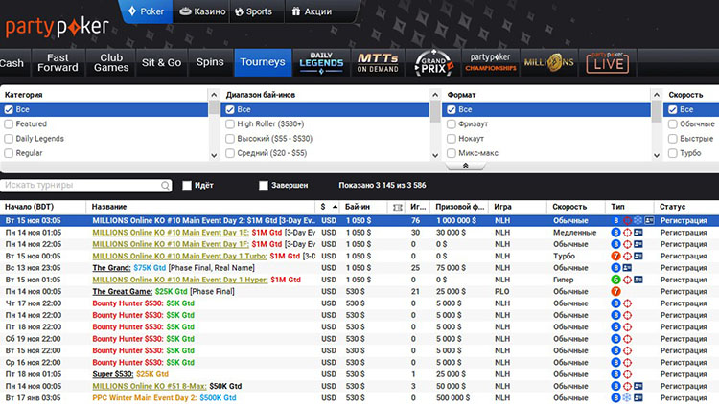This screenshot has height=404, width=719.
Task: Click the 7-max icon in The Great Game row
Action: tap(615, 291)
